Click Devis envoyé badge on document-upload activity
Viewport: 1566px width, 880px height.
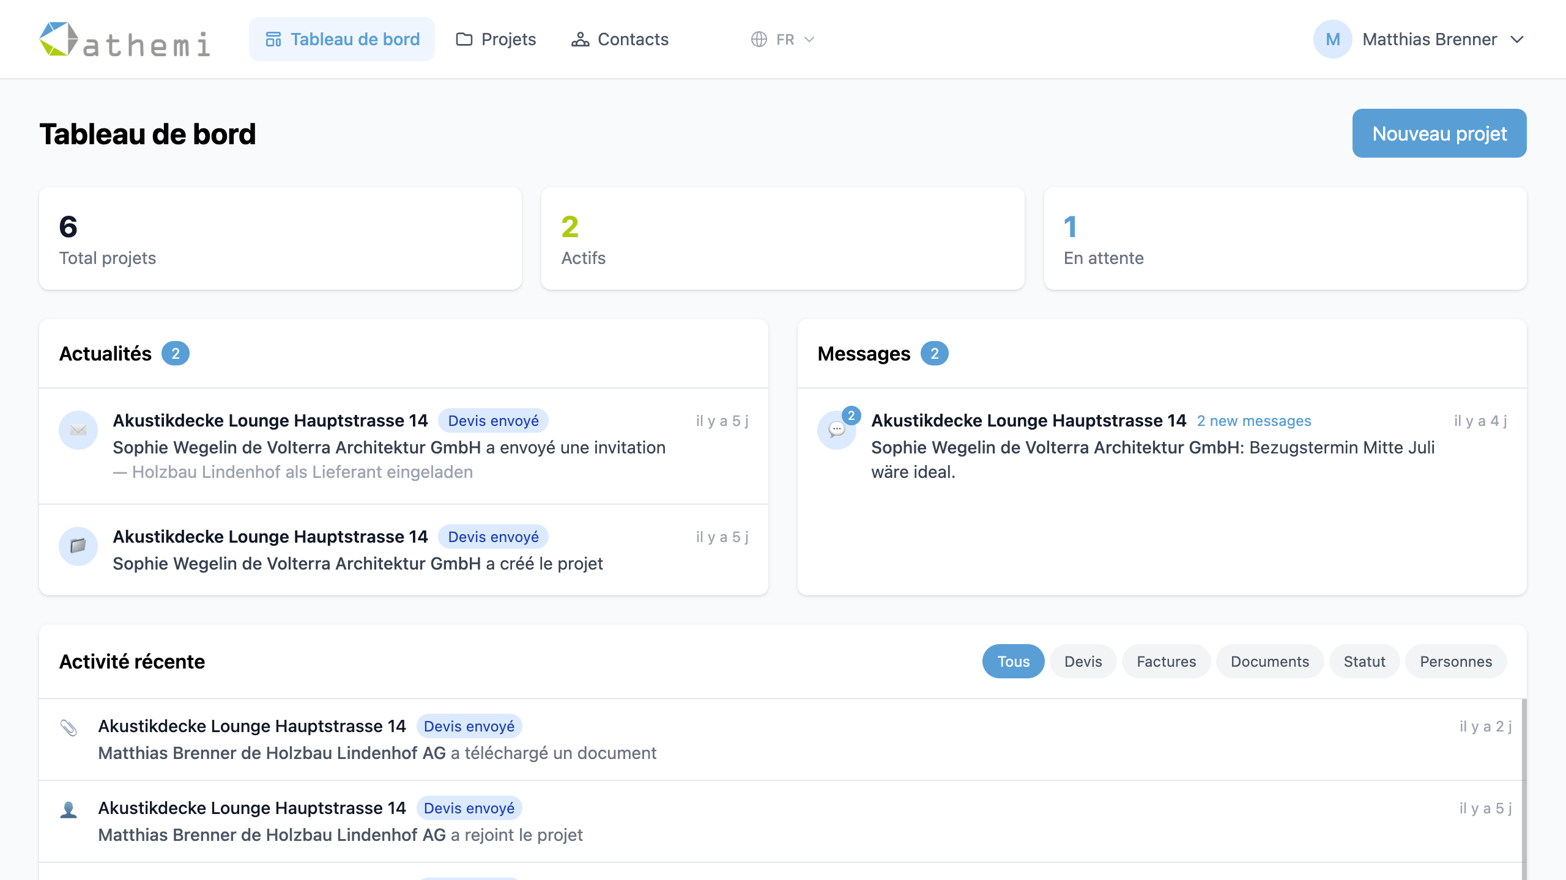tap(469, 727)
